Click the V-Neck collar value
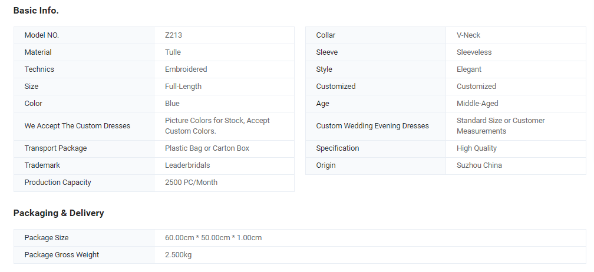 coord(468,35)
